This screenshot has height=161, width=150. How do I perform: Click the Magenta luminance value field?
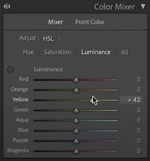[139, 151]
